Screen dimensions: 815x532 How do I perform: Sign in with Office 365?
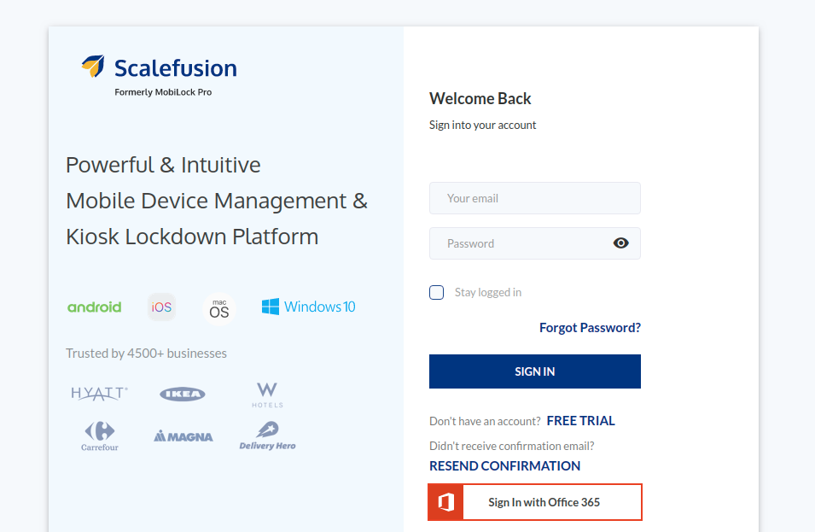click(x=535, y=502)
